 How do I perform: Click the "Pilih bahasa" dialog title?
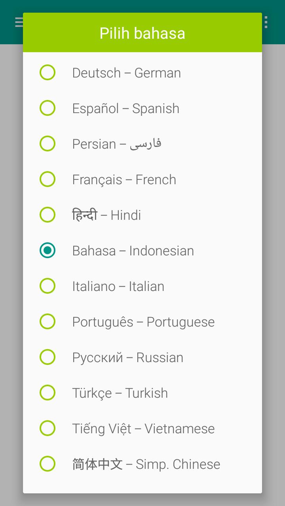tap(142, 33)
